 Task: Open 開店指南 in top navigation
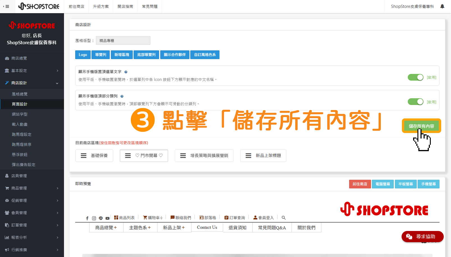pyautogui.click(x=125, y=6)
